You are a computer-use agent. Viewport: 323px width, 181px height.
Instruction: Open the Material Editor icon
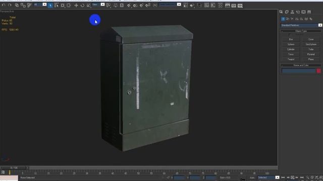(220, 6)
